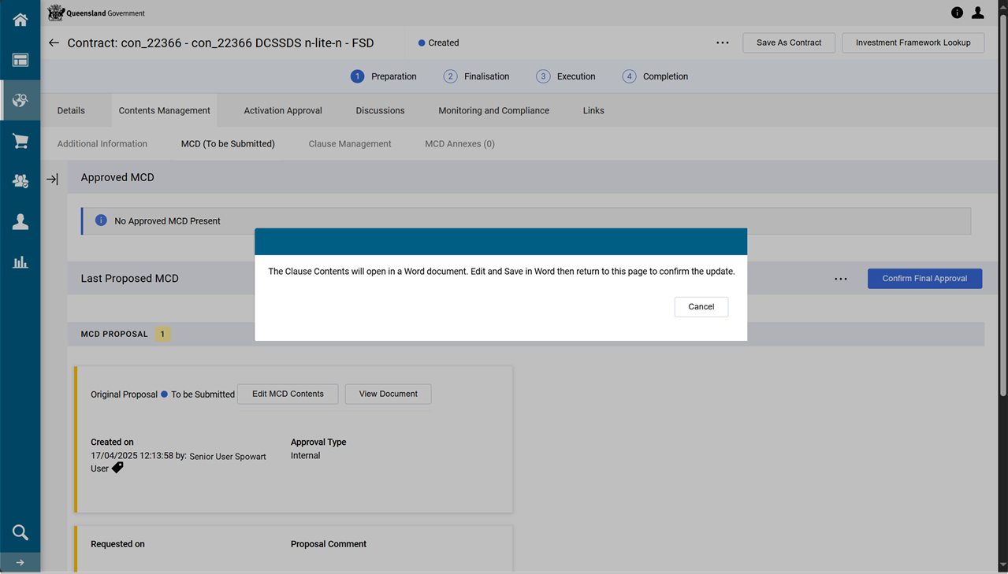Open the Clause Management sub-tab
Image resolution: width=1008 pixels, height=574 pixels.
coord(349,144)
